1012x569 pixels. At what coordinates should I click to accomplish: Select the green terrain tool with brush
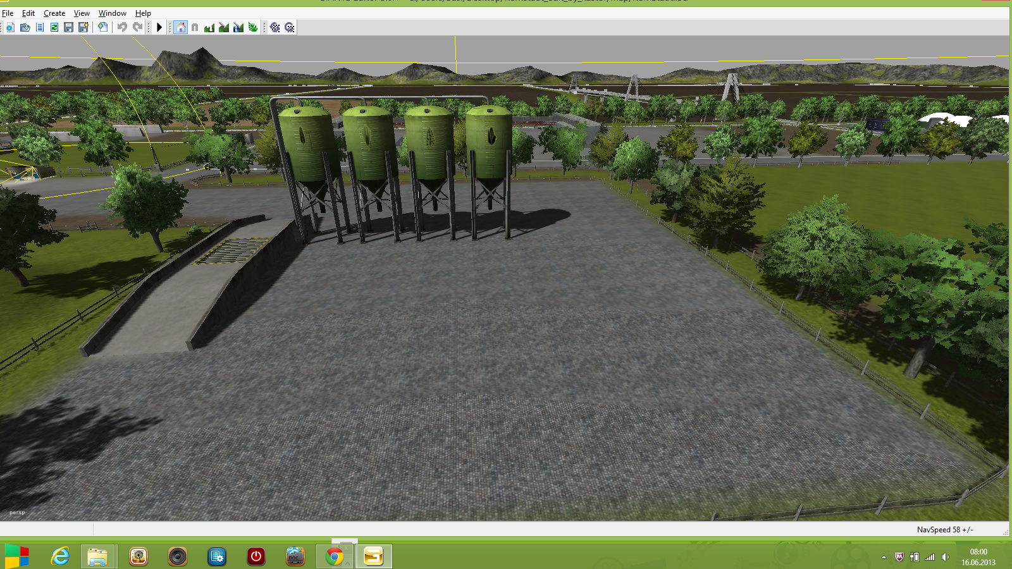coord(224,27)
